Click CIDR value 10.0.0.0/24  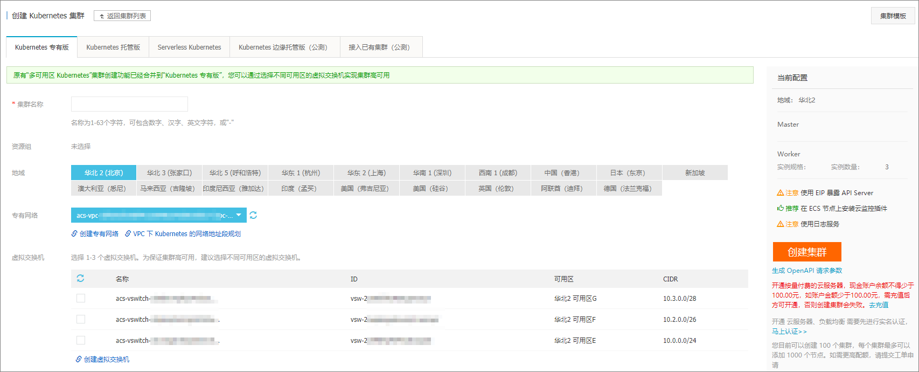679,340
